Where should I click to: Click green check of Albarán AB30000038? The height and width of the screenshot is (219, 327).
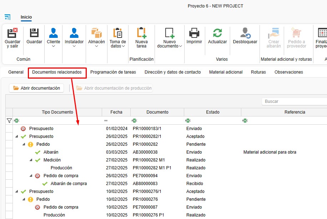pyautogui.click(x=37, y=152)
